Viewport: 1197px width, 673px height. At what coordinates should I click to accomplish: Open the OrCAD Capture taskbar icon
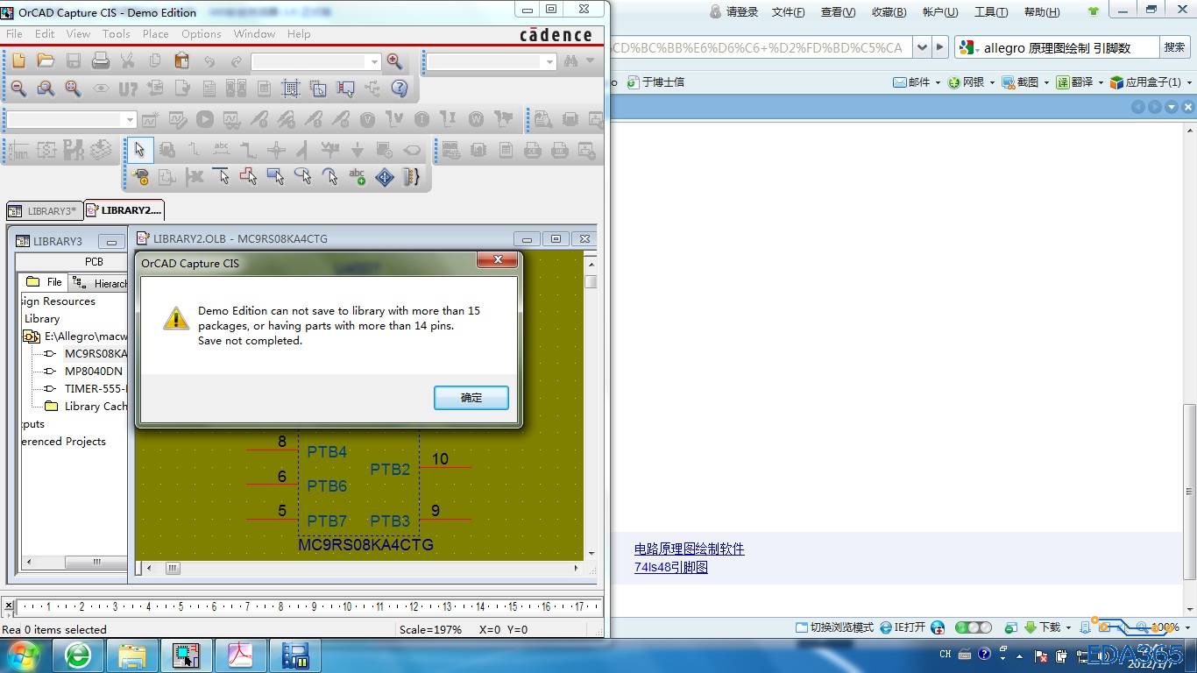pyautogui.click(x=186, y=655)
